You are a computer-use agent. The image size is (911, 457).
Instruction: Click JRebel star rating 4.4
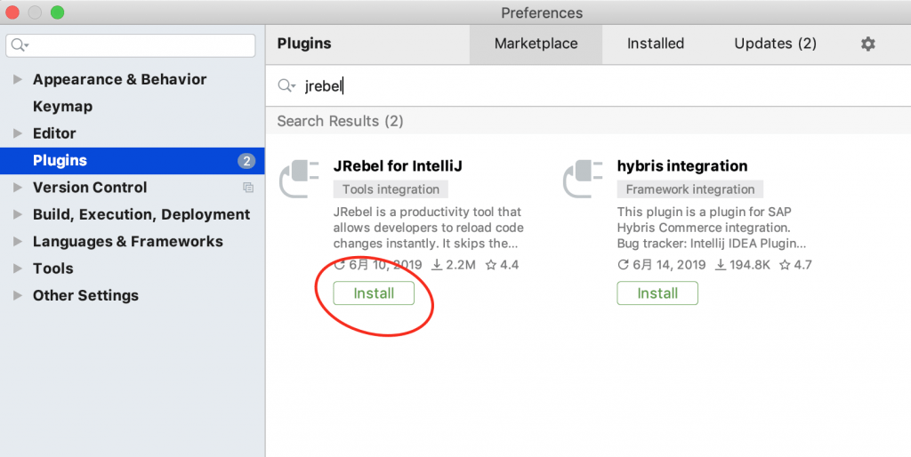[502, 265]
